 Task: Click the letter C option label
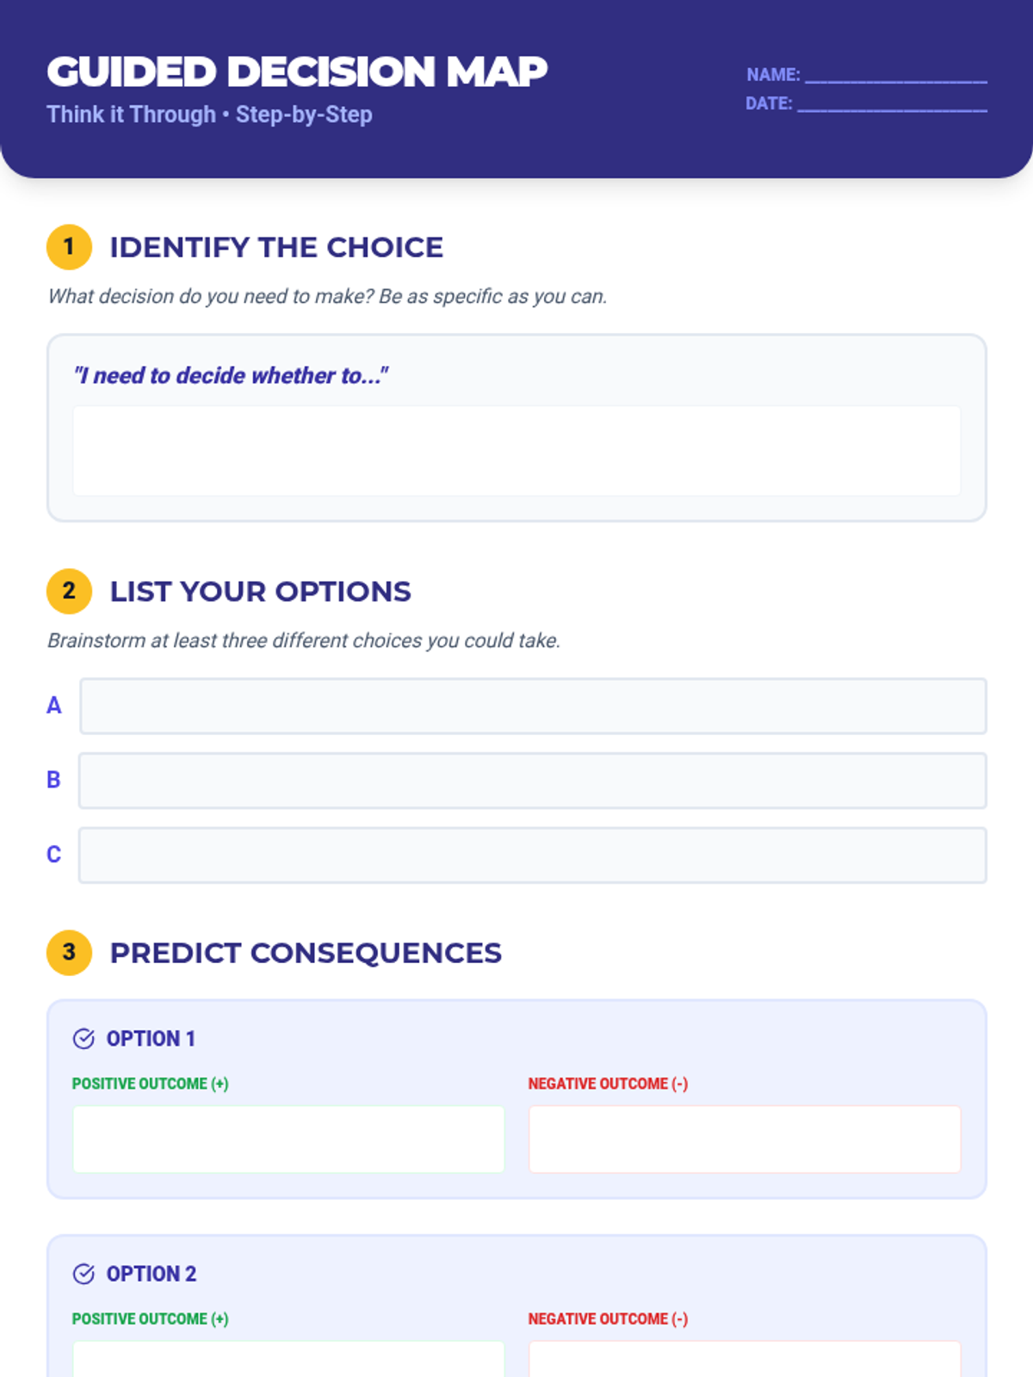(54, 855)
